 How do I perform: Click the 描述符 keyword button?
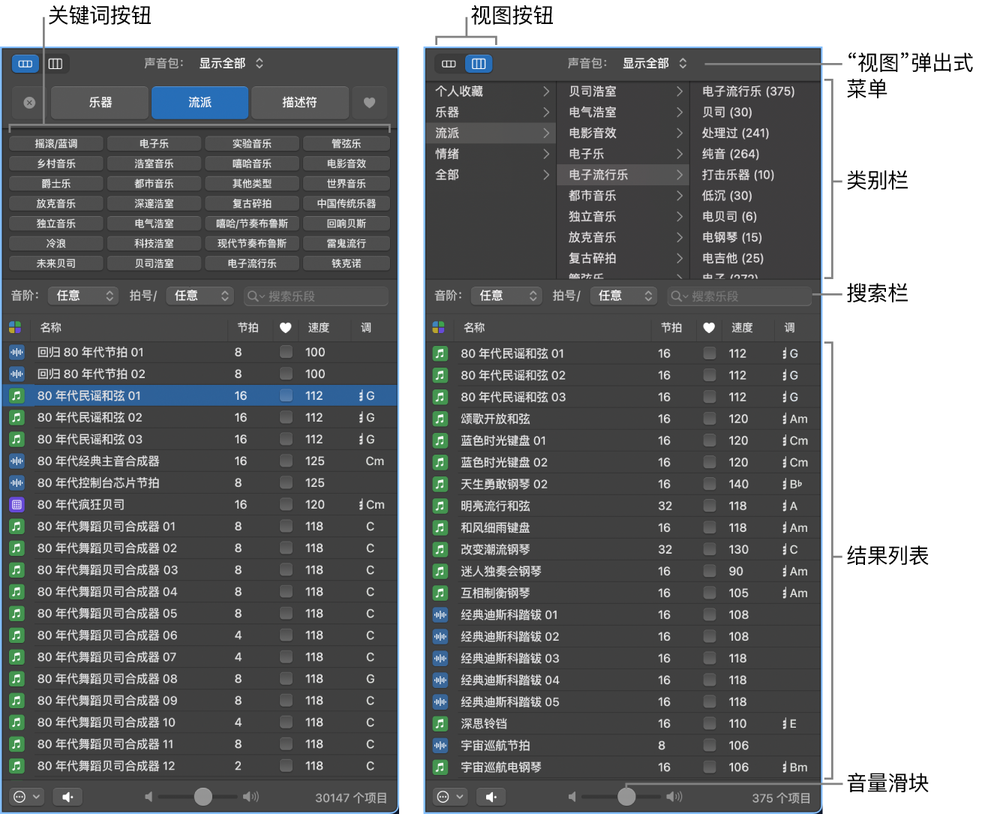(x=300, y=103)
